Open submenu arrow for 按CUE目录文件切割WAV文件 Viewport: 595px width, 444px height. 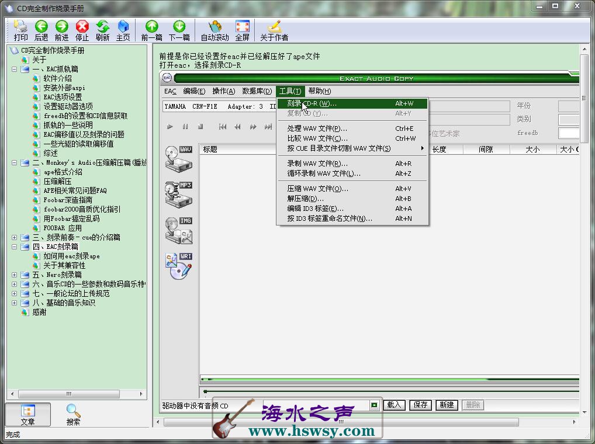(x=423, y=148)
